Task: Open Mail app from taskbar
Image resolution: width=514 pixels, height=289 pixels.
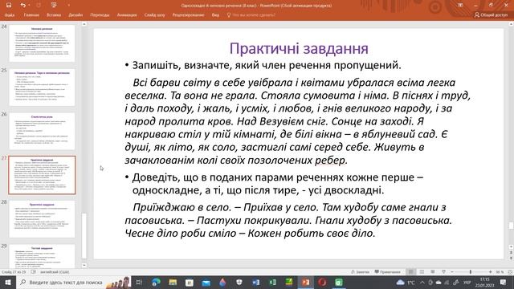Action: point(206,282)
